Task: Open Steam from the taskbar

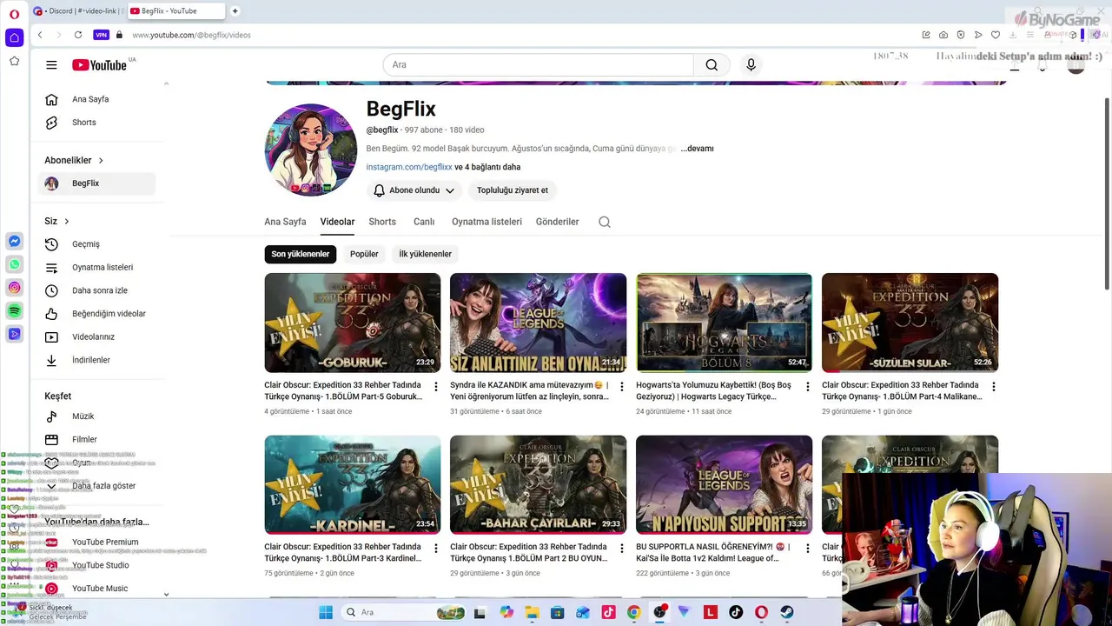Action: (787, 612)
